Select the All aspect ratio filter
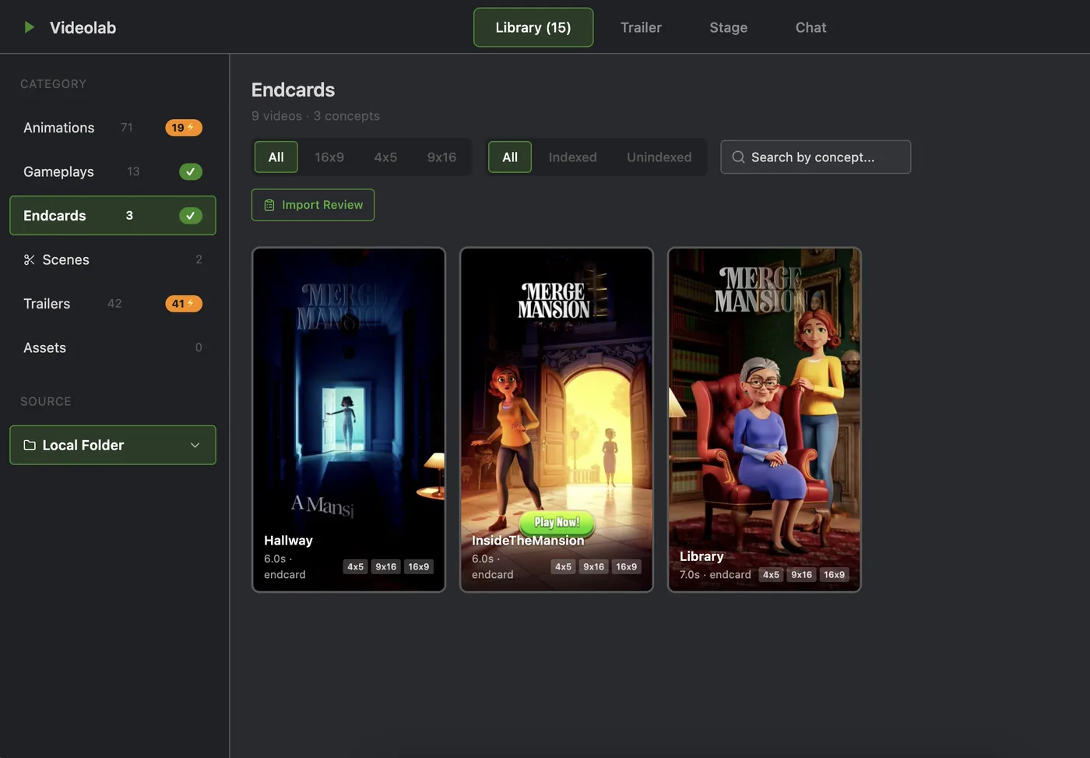 276,157
